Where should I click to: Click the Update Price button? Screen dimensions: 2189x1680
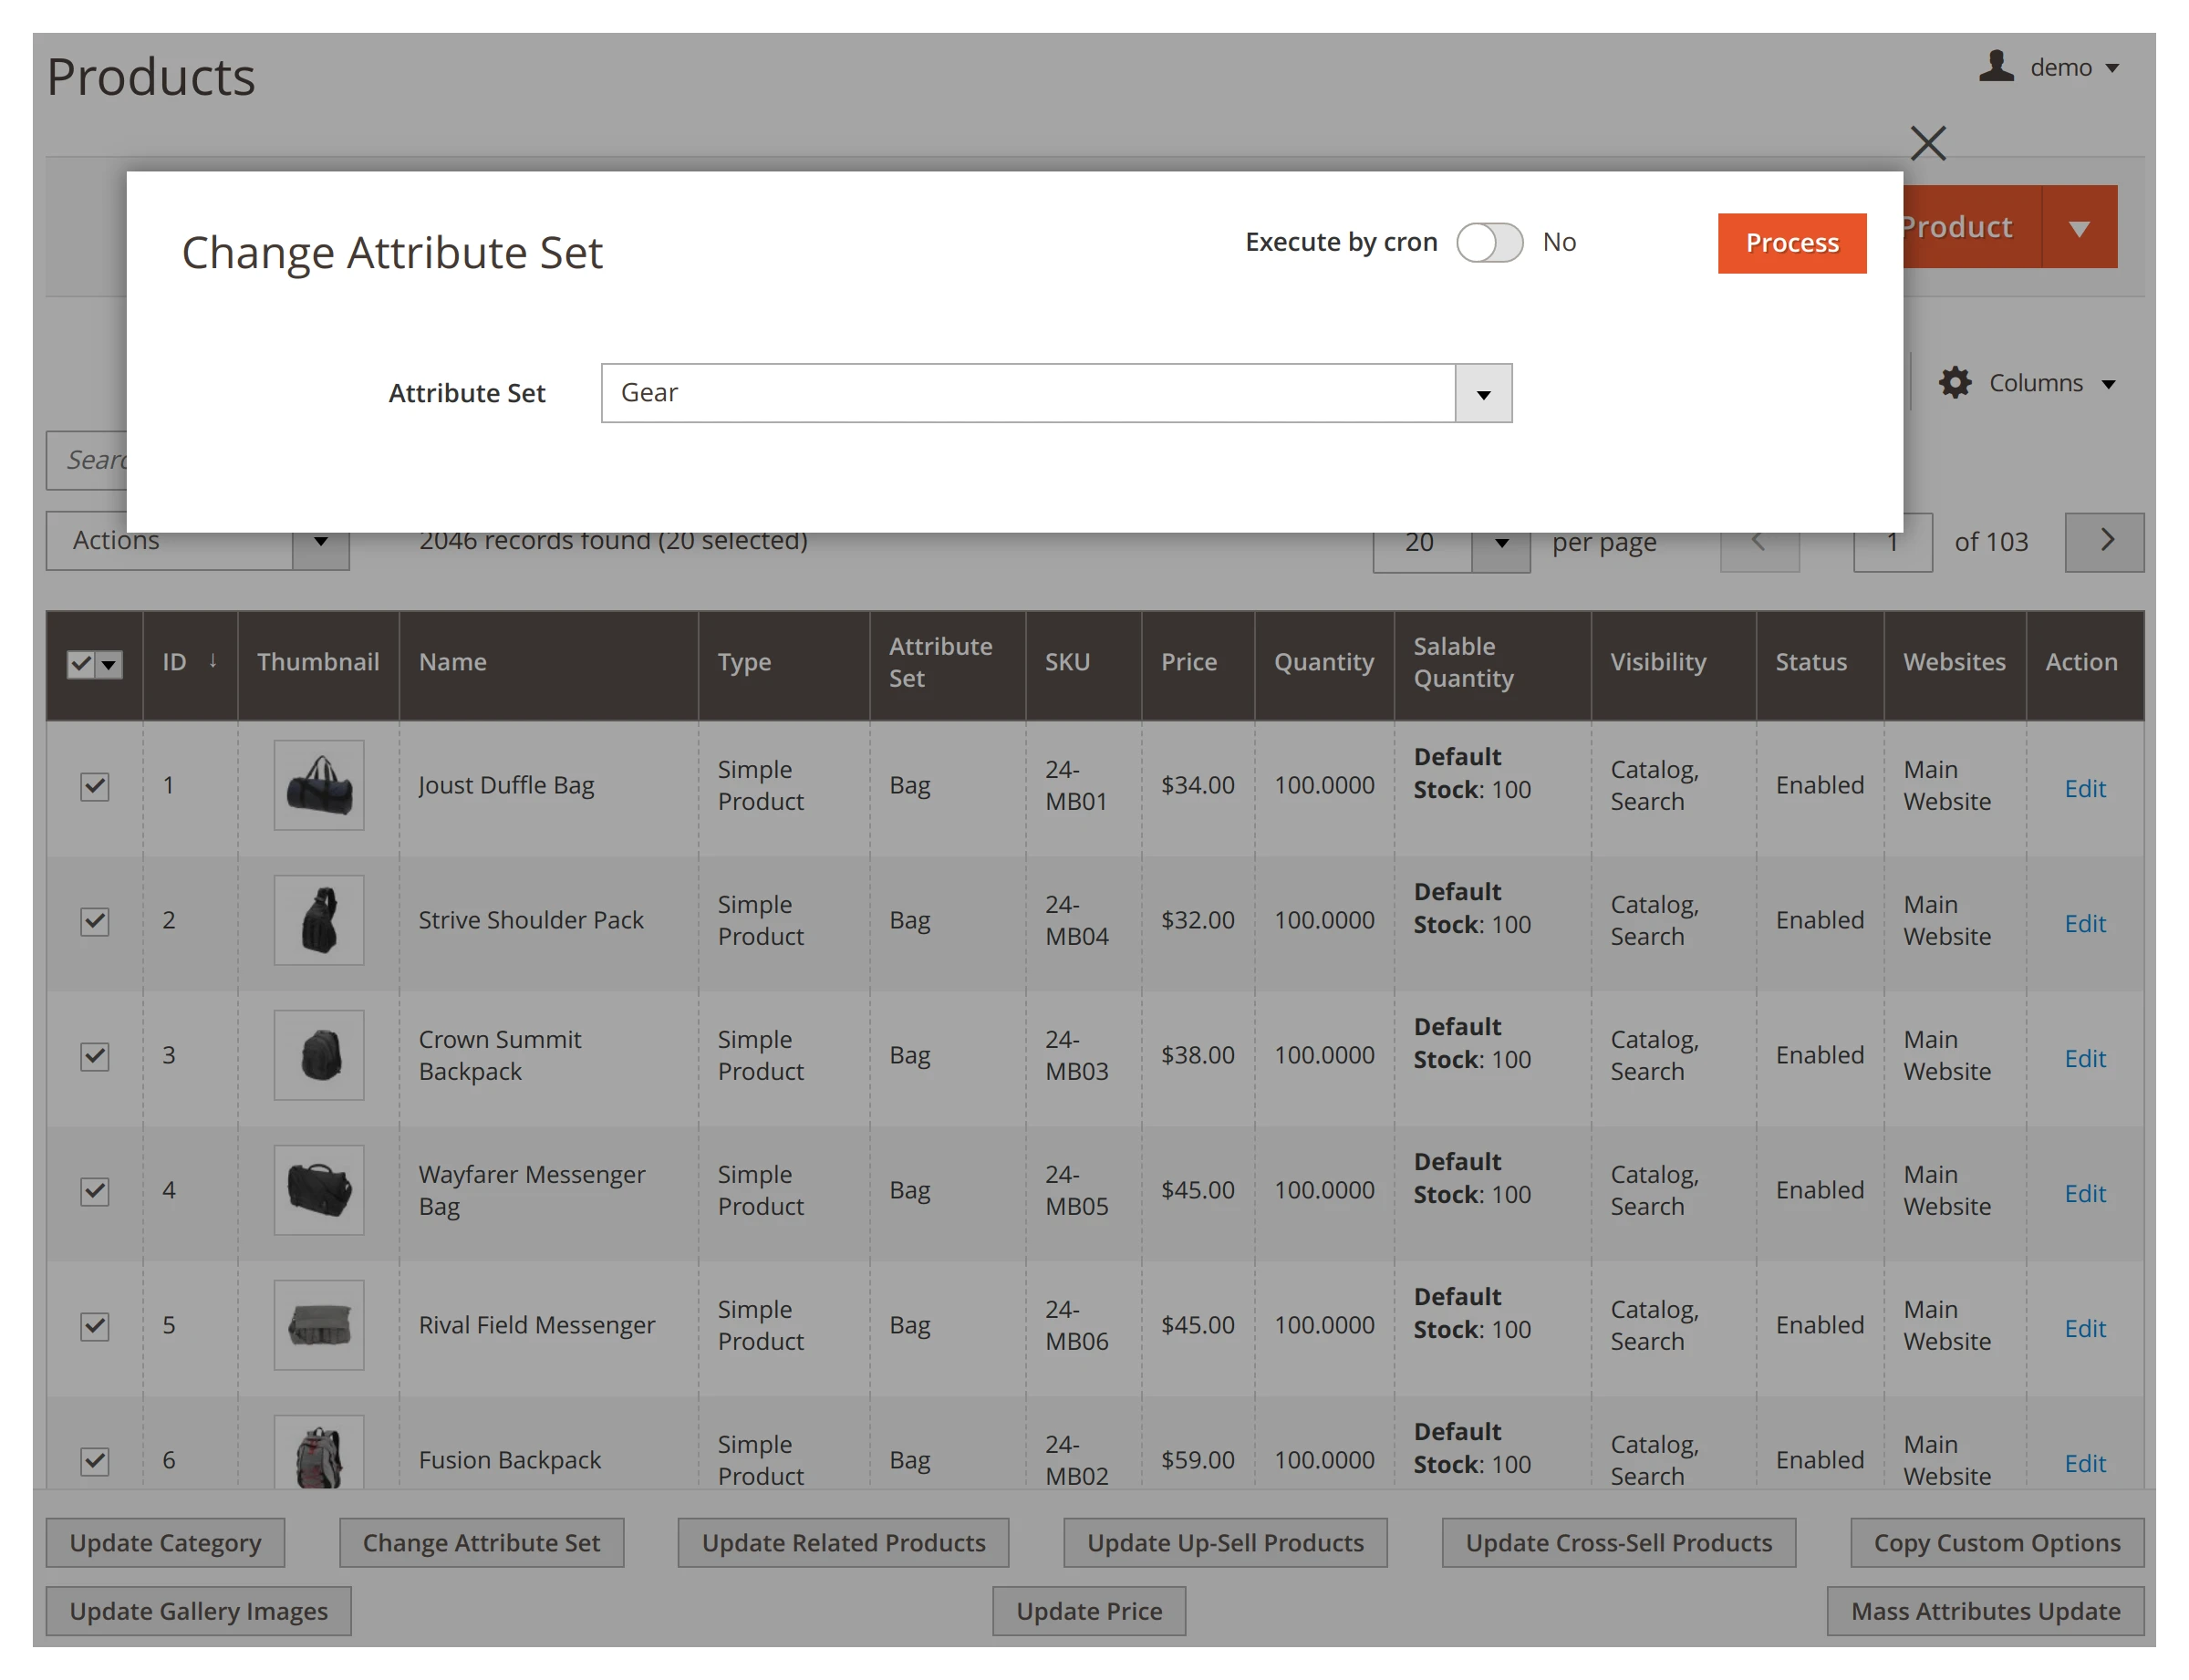click(1089, 1611)
